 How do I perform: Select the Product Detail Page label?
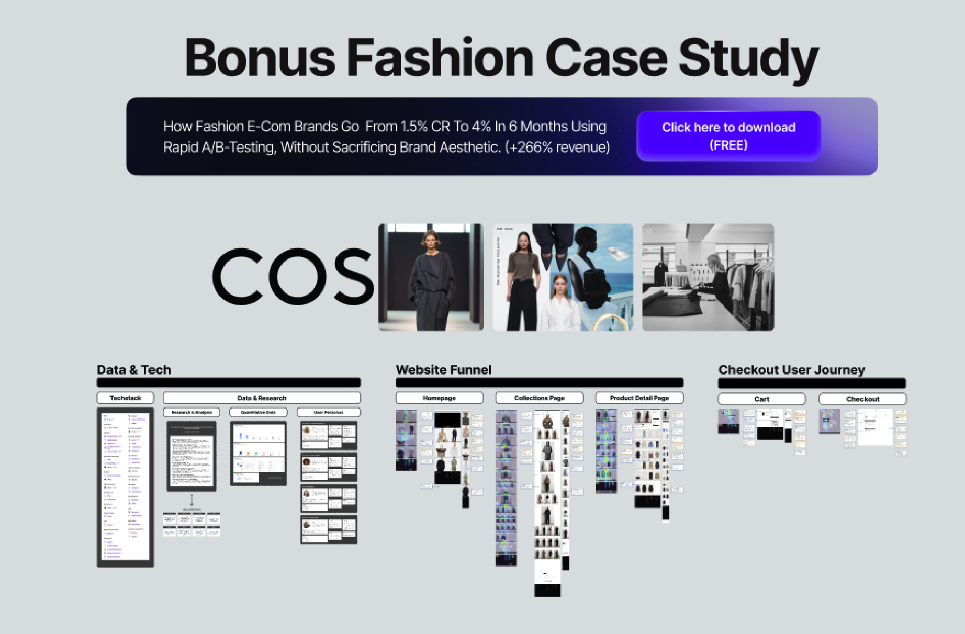(x=639, y=398)
